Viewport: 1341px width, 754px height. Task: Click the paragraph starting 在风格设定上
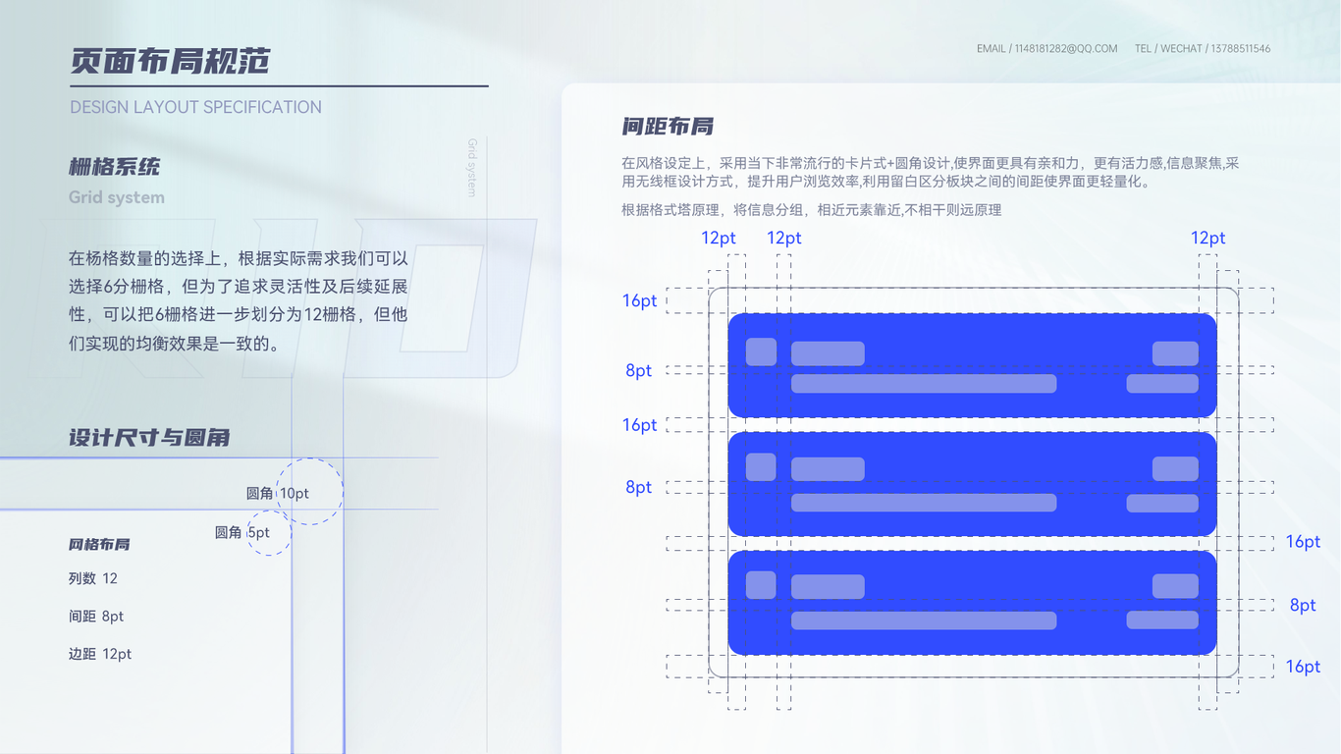pos(931,172)
